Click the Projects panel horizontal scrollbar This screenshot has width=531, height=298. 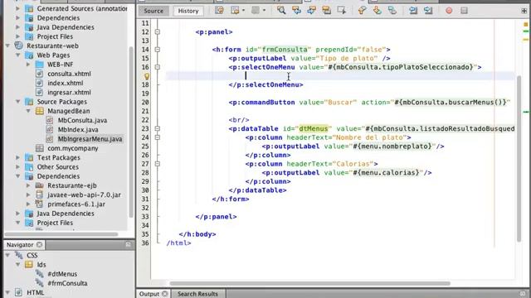(x=61, y=234)
